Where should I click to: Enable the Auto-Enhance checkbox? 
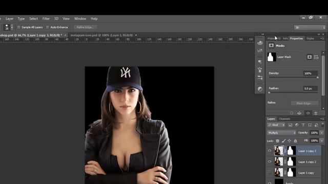pyautogui.click(x=48, y=27)
